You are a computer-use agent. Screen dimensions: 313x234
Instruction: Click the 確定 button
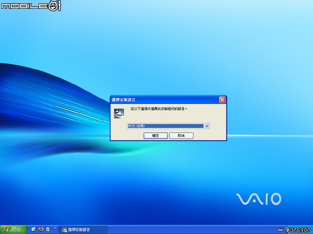[156, 136]
